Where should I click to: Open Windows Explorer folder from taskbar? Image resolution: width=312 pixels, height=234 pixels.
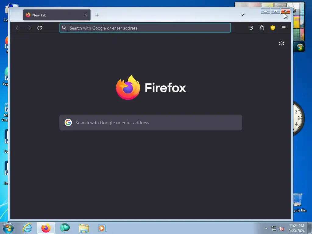(x=84, y=228)
